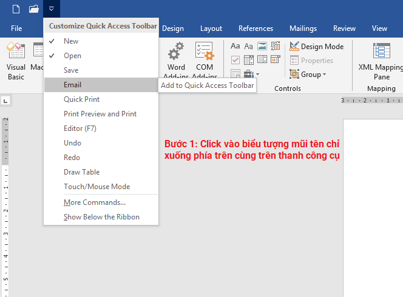Click the vertical ruler on the left
Image resolution: width=403 pixels, height=297 pixels.
(5, 207)
